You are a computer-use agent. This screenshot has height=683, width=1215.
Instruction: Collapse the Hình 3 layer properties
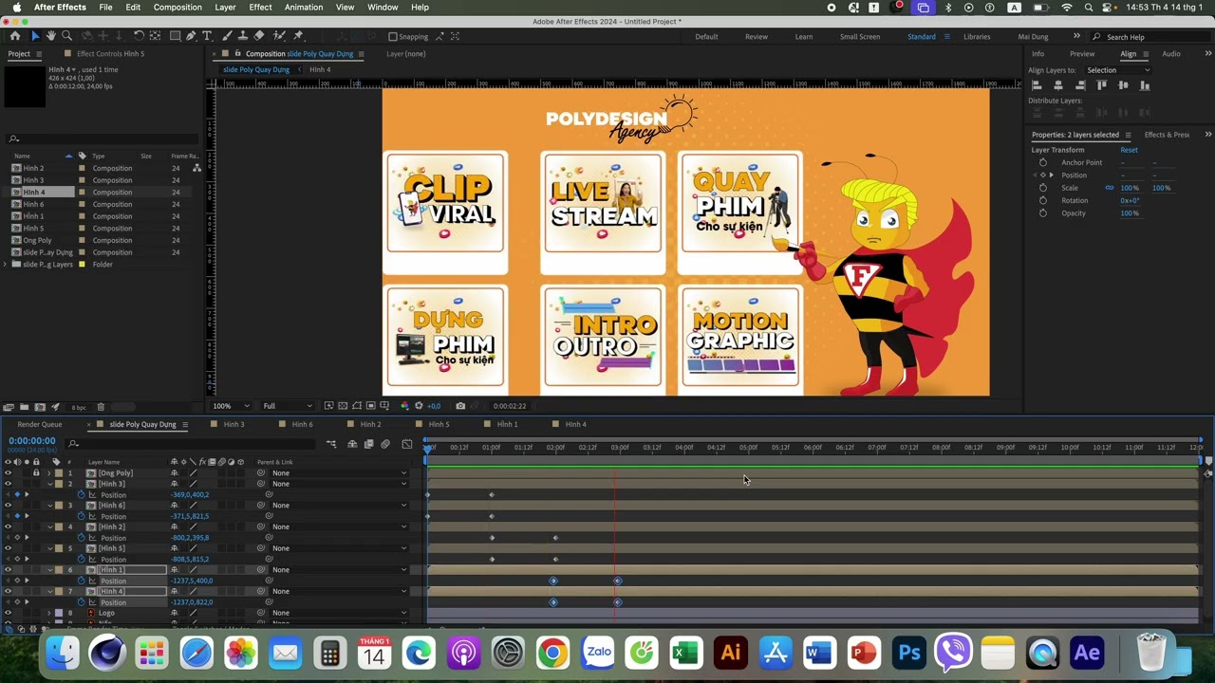click(50, 484)
